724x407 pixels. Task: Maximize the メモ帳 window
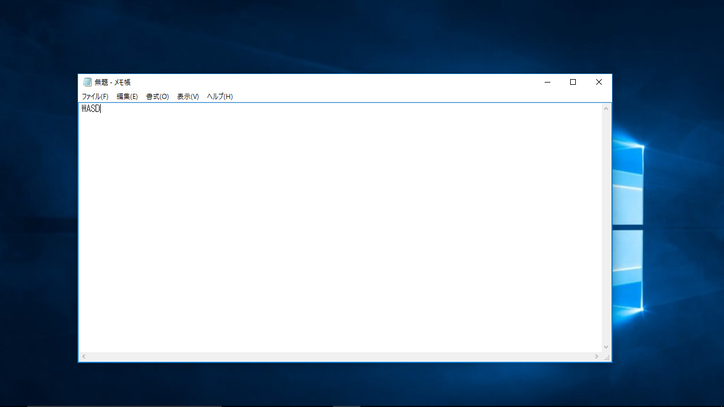[x=573, y=82]
